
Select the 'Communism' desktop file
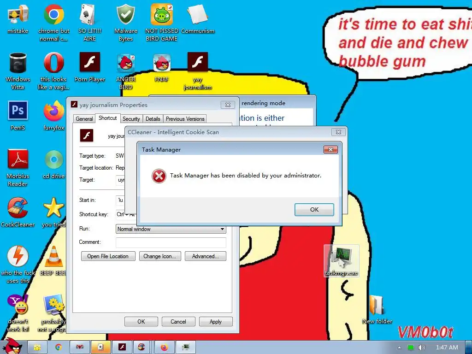point(198,18)
